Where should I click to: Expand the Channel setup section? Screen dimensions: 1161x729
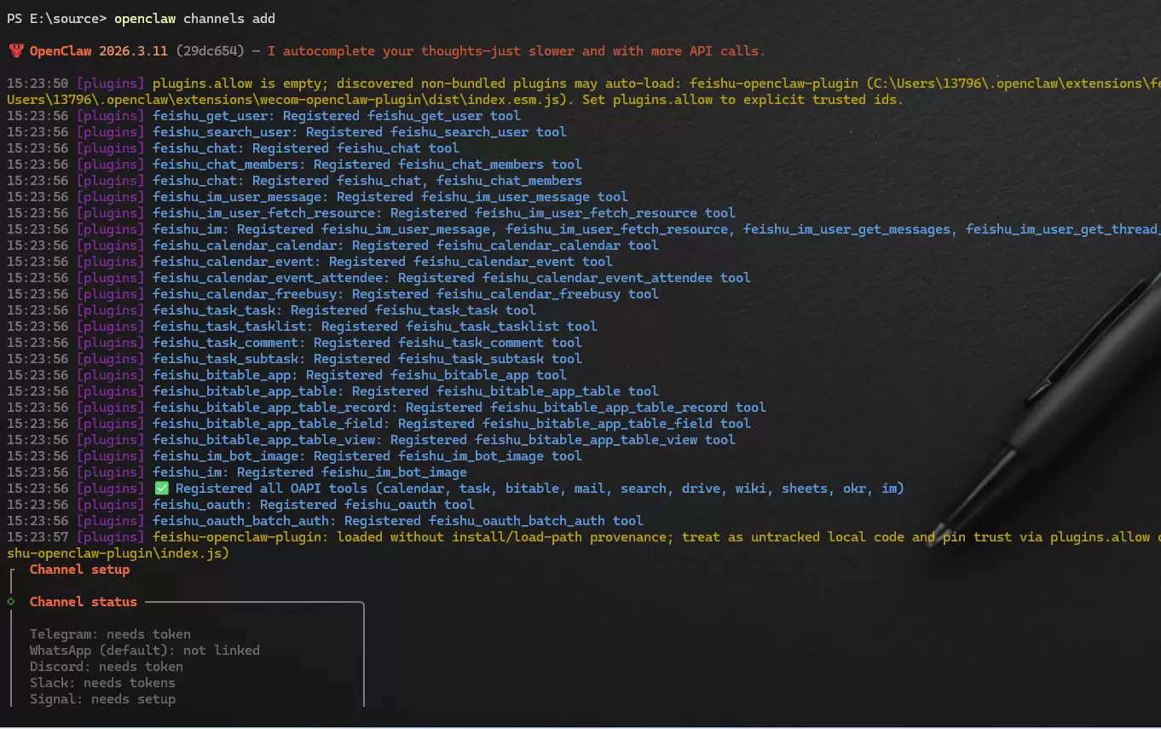pyautogui.click(x=79, y=569)
